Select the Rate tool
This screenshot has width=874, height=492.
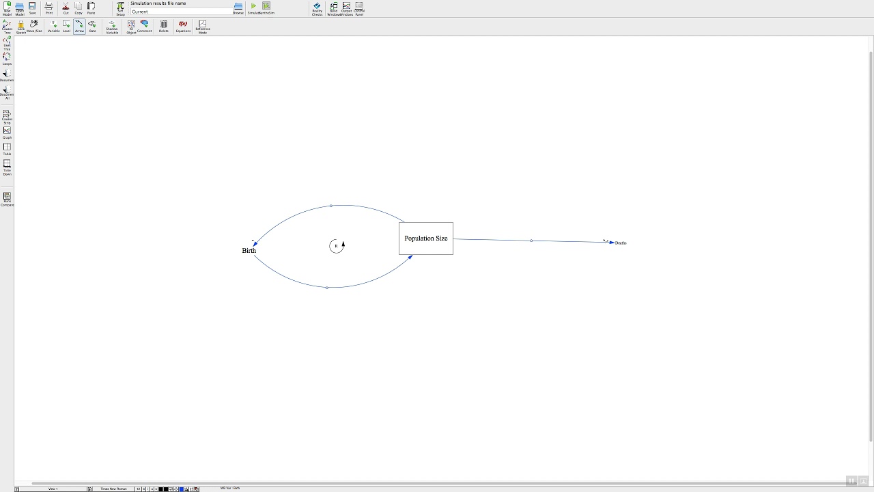click(92, 27)
